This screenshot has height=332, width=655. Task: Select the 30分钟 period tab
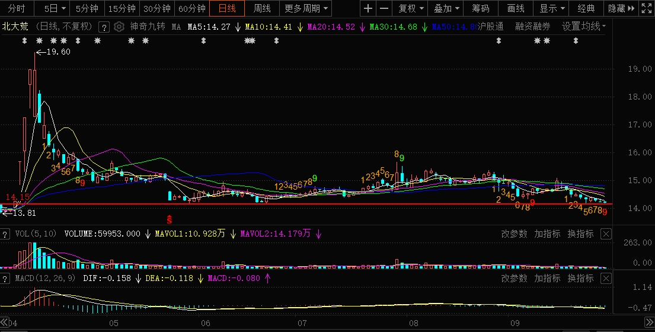point(157,8)
